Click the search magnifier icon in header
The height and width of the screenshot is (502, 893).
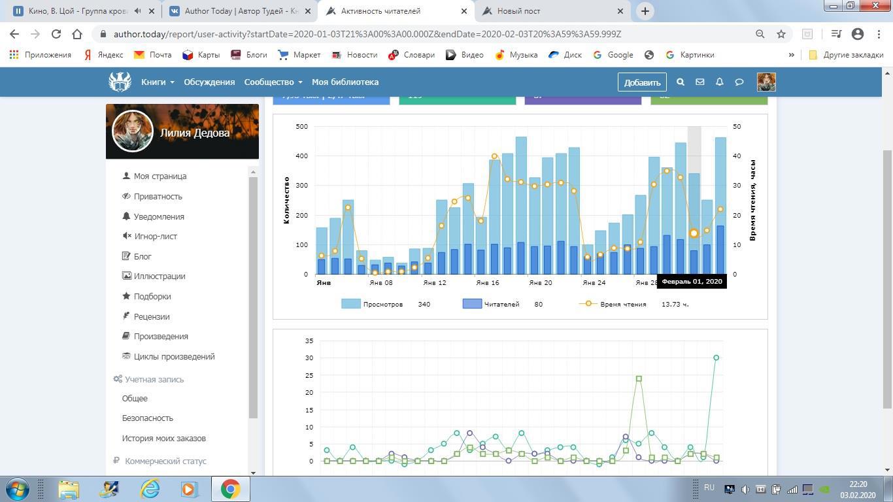[x=680, y=82]
